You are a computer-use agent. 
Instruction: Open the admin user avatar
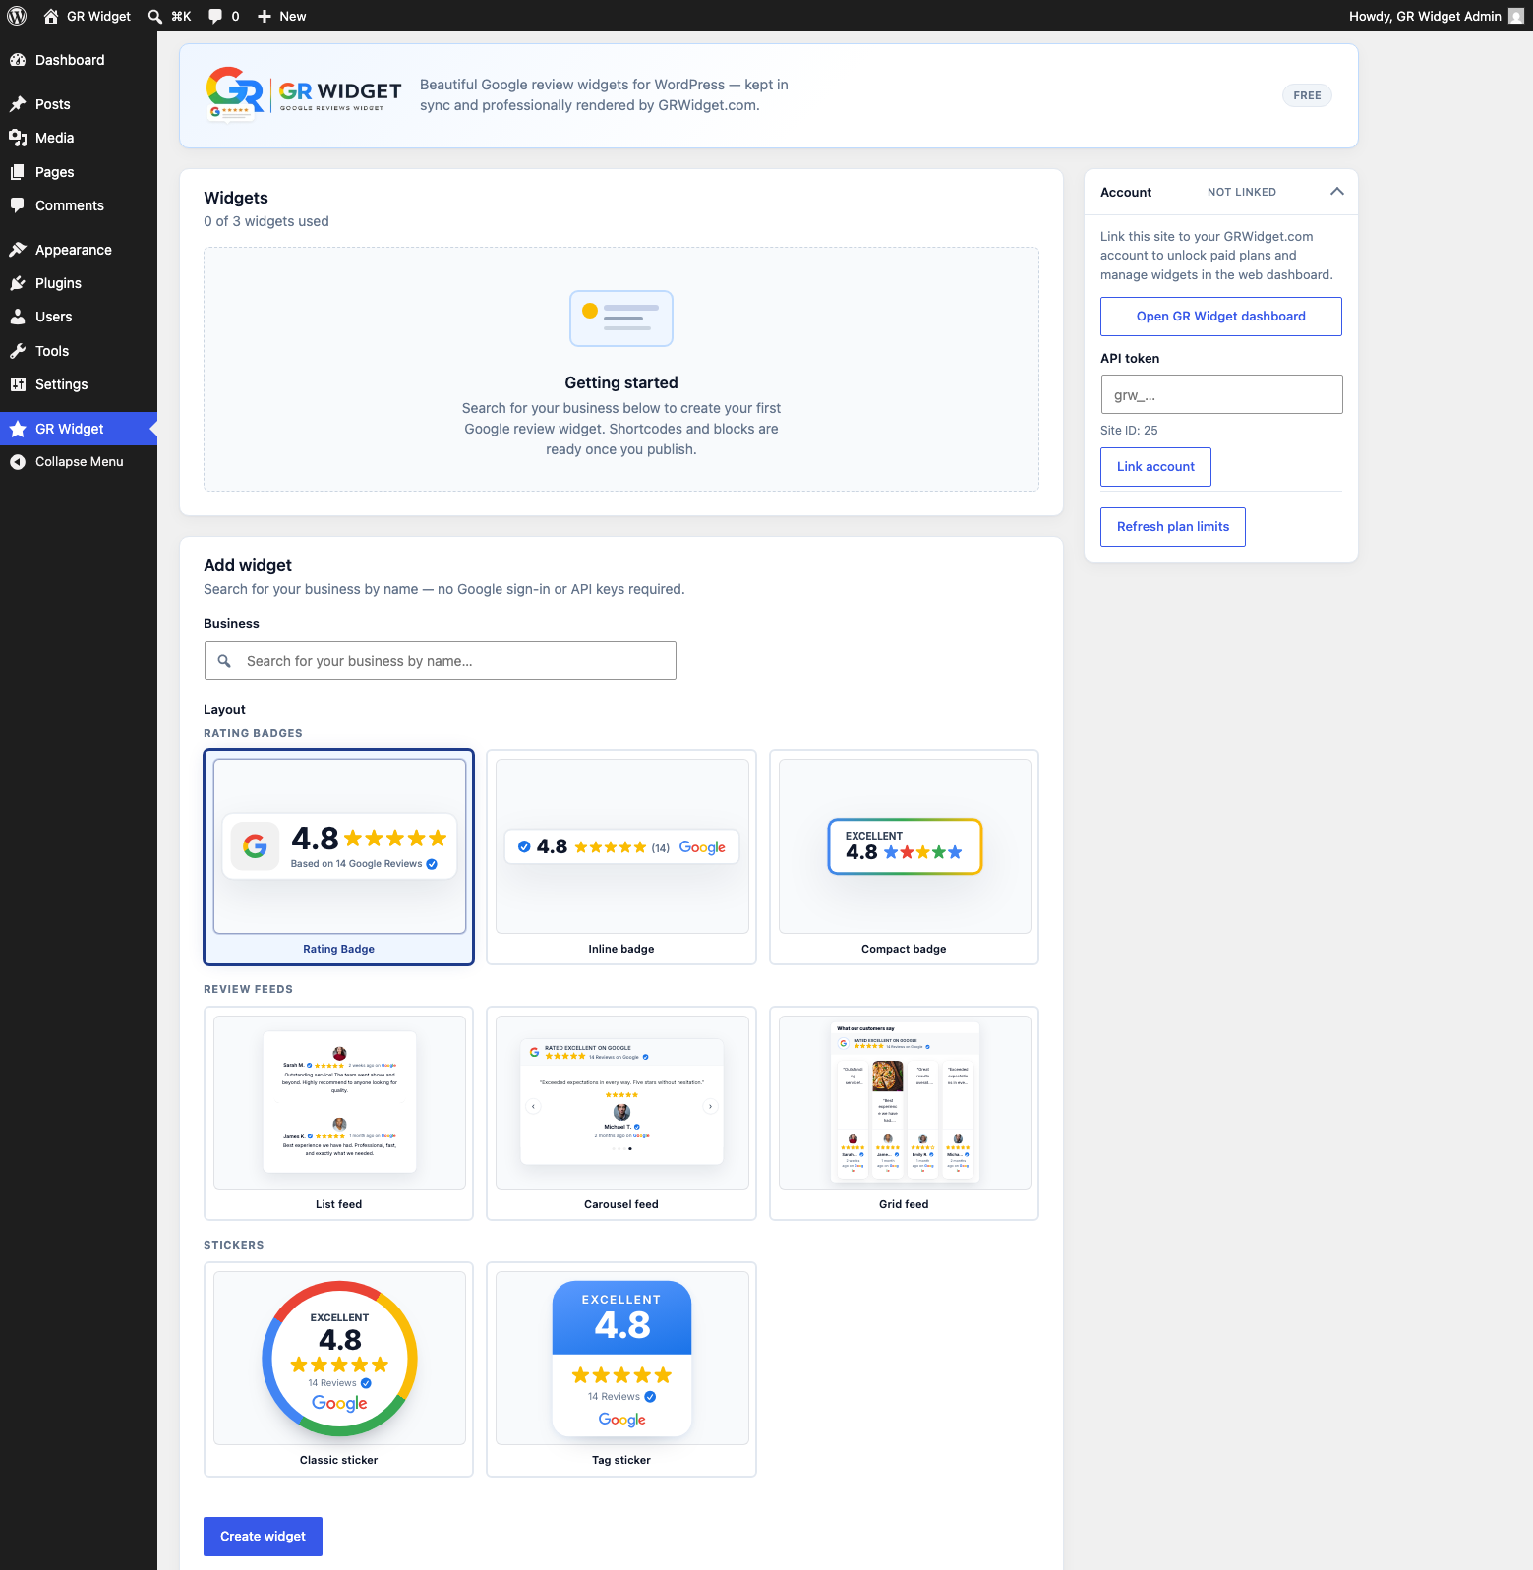(x=1515, y=16)
